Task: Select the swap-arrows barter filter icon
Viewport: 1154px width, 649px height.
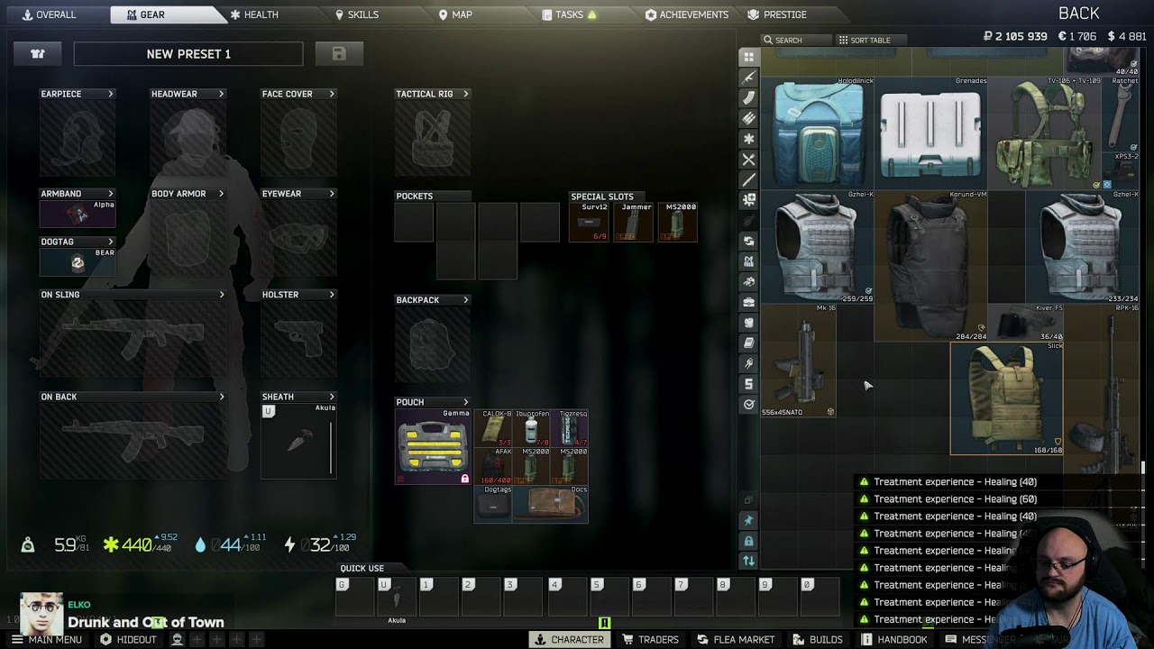Action: 748,242
